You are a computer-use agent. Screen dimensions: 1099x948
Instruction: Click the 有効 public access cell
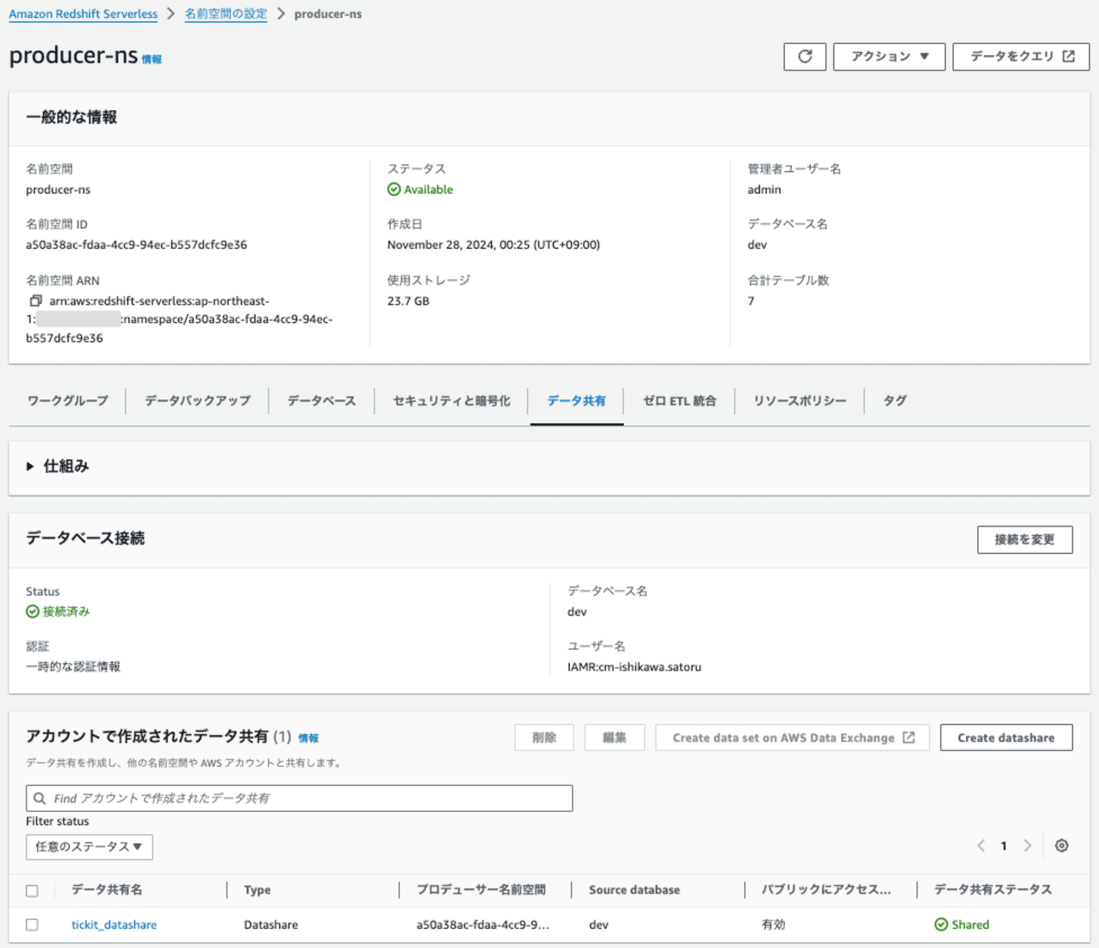[773, 924]
